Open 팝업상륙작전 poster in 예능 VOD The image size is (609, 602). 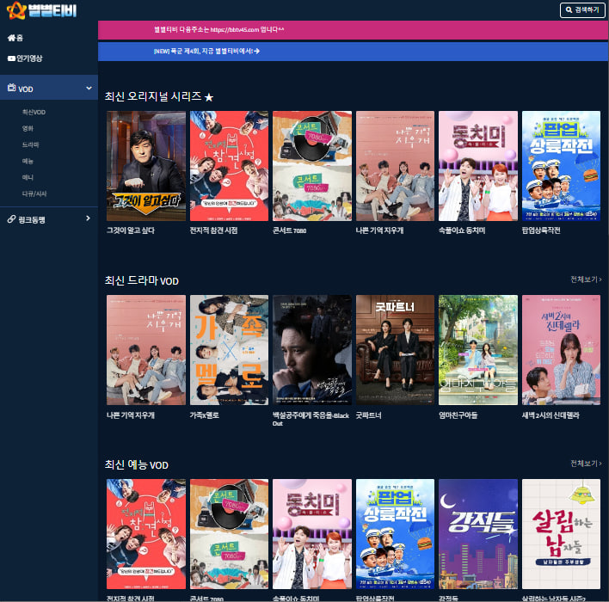coord(396,534)
